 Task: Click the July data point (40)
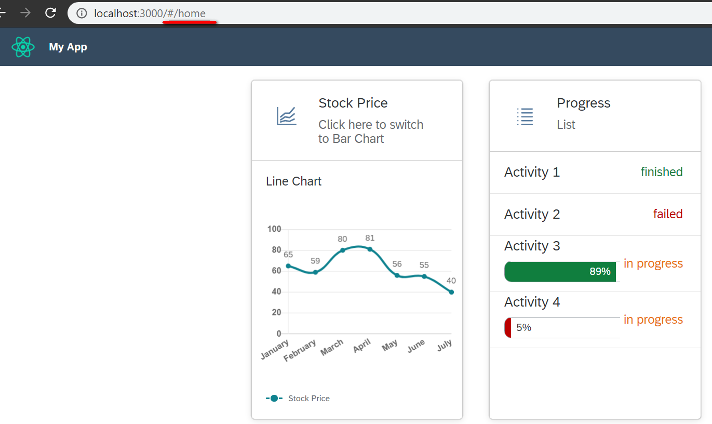(451, 292)
